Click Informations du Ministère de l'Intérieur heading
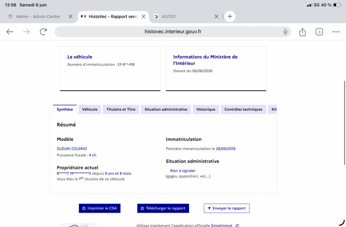Viewport: 346px width, 227px height. point(205,60)
